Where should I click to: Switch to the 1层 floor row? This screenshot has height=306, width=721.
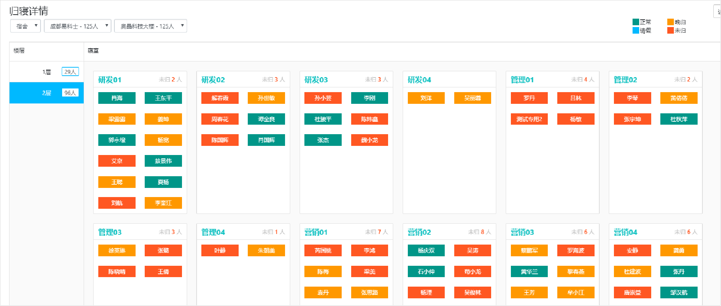pos(46,72)
